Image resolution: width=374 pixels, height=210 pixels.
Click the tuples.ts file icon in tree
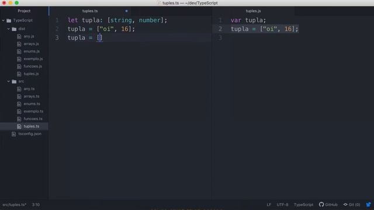[19, 127]
